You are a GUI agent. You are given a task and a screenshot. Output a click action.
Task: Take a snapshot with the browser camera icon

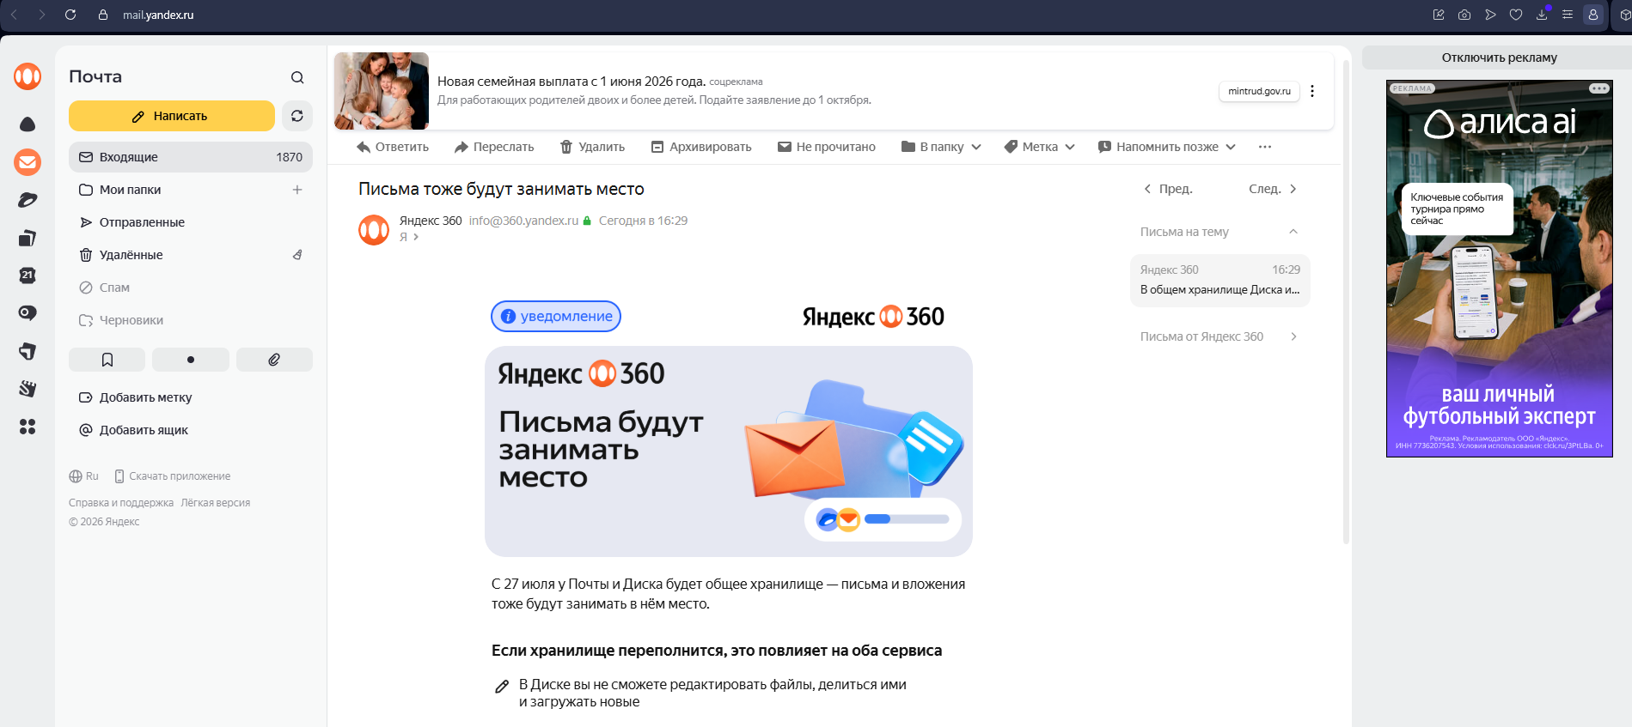pos(1464,15)
